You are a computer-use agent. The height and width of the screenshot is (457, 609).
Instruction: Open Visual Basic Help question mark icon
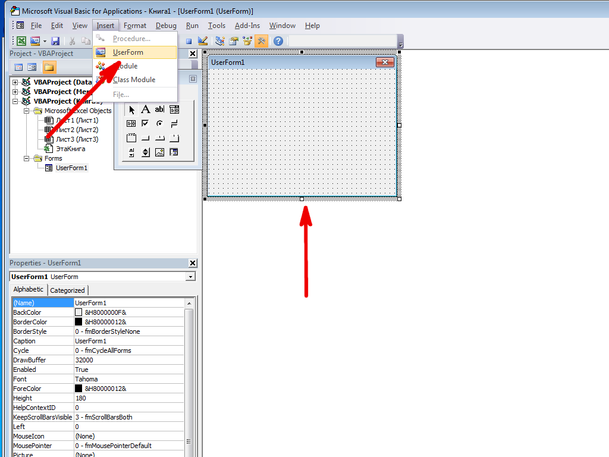(278, 41)
